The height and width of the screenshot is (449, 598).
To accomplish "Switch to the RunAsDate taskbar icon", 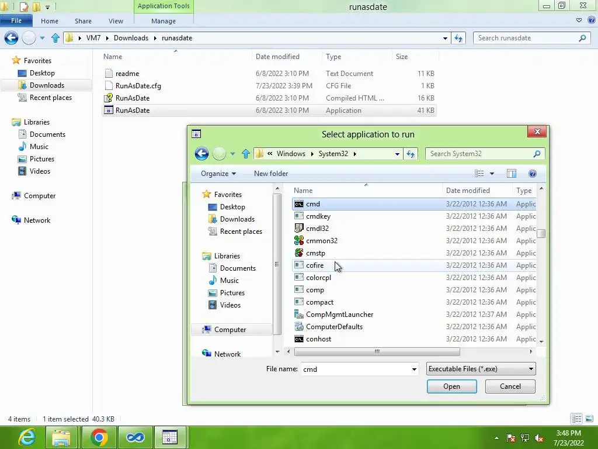I will [170, 437].
